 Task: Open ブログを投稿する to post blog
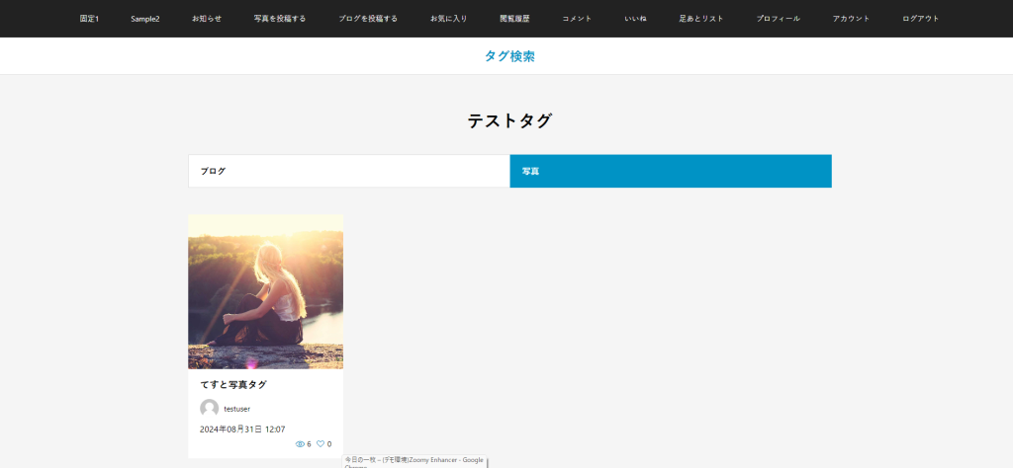point(368,19)
